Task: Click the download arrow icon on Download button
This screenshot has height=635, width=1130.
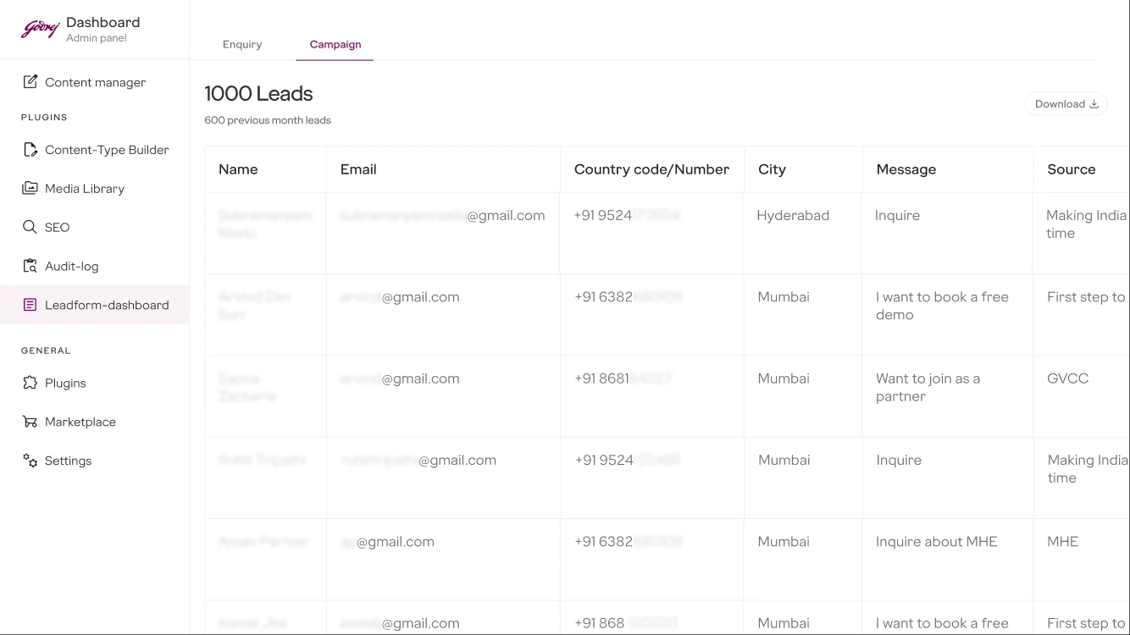Action: (1095, 103)
